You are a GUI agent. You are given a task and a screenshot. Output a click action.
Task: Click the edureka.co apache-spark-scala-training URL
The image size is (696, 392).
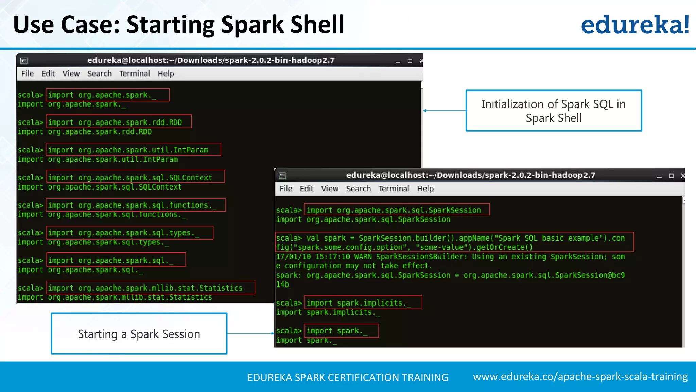point(580,376)
